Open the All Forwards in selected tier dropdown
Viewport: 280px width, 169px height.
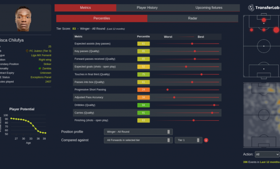(x=138, y=140)
